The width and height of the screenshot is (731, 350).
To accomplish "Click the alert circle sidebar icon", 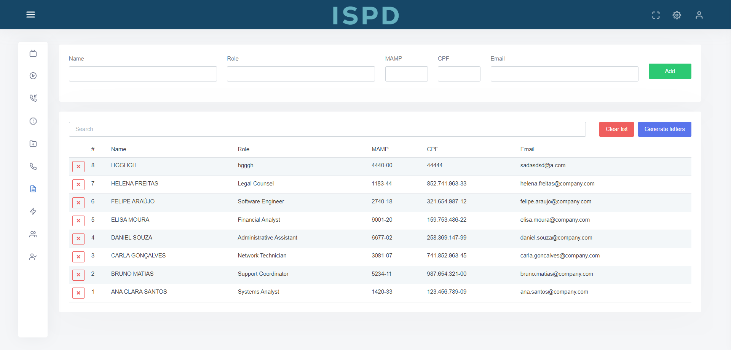I will pyautogui.click(x=33, y=121).
